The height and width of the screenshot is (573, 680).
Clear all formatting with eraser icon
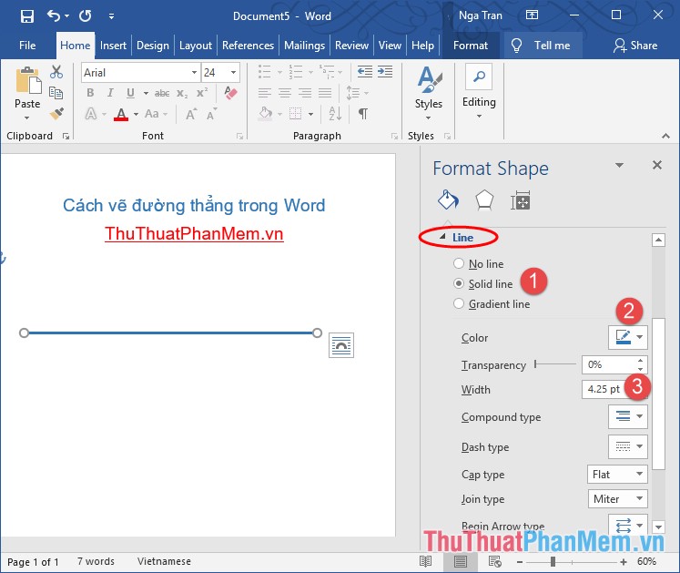coord(230,92)
